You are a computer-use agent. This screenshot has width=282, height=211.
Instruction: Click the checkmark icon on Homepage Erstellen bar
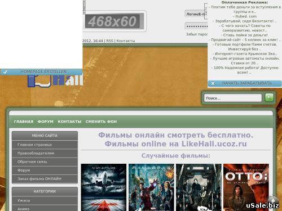(x=5, y=72)
